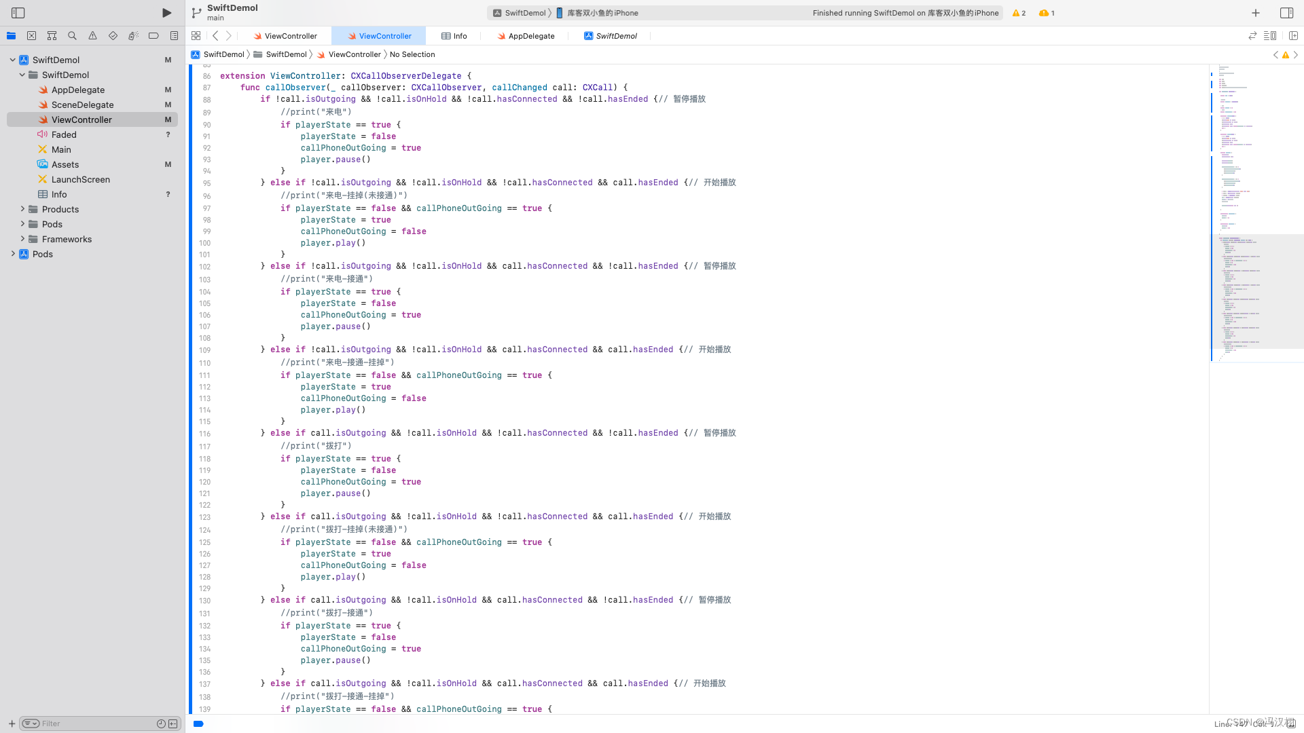The height and width of the screenshot is (733, 1304).
Task: Click line number 116 in the gutter
Action: [205, 434]
